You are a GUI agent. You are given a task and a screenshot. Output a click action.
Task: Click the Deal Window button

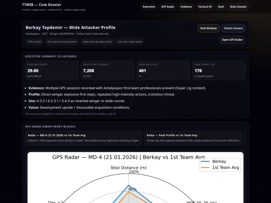pyautogui.click(x=208, y=28)
